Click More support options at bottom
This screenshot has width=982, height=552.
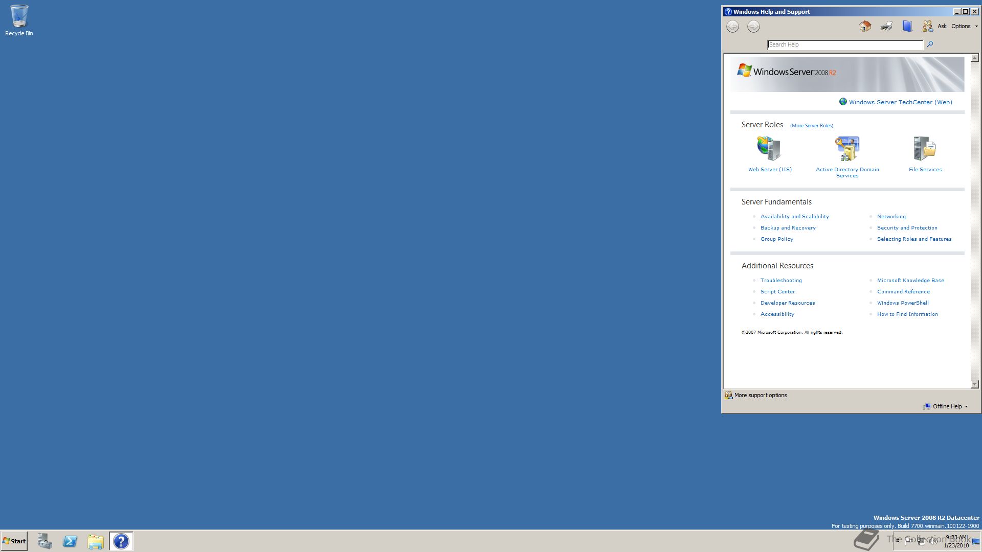coord(761,395)
